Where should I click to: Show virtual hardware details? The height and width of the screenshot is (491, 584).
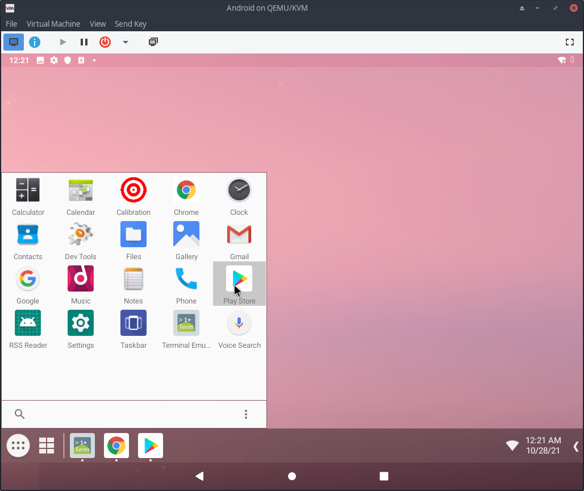click(35, 41)
